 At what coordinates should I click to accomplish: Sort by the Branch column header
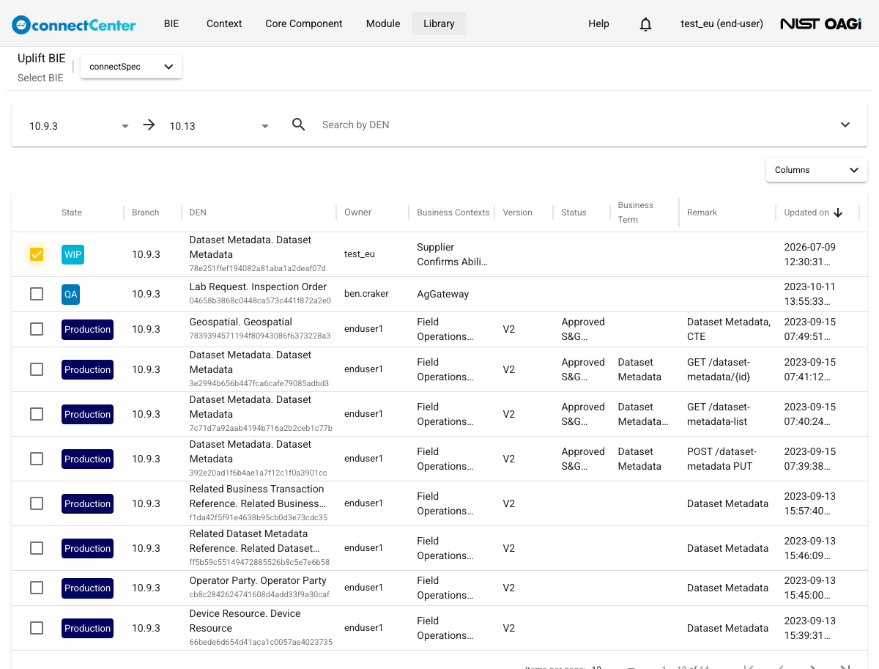tap(145, 212)
